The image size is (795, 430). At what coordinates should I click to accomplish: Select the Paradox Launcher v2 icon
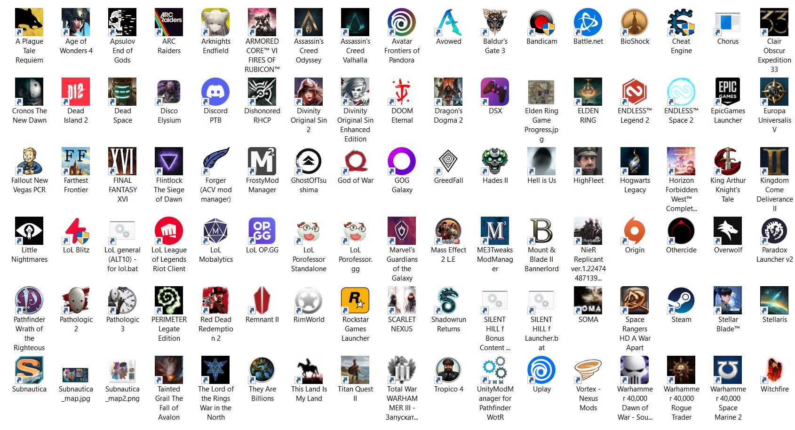(x=774, y=231)
